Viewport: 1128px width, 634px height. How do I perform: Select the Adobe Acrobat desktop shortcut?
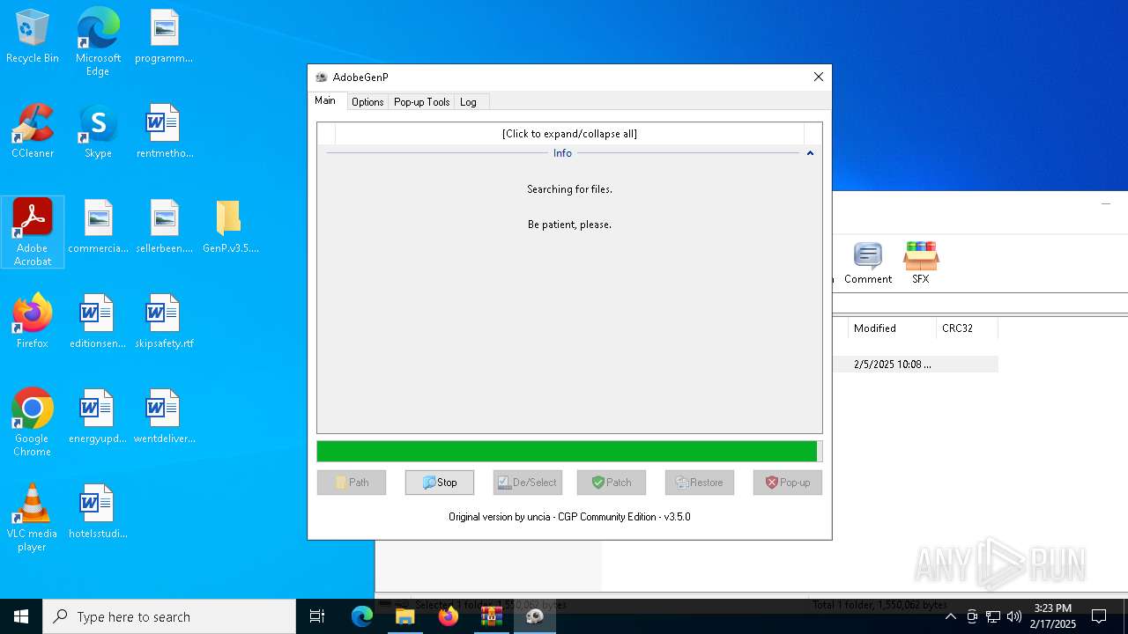tap(33, 232)
